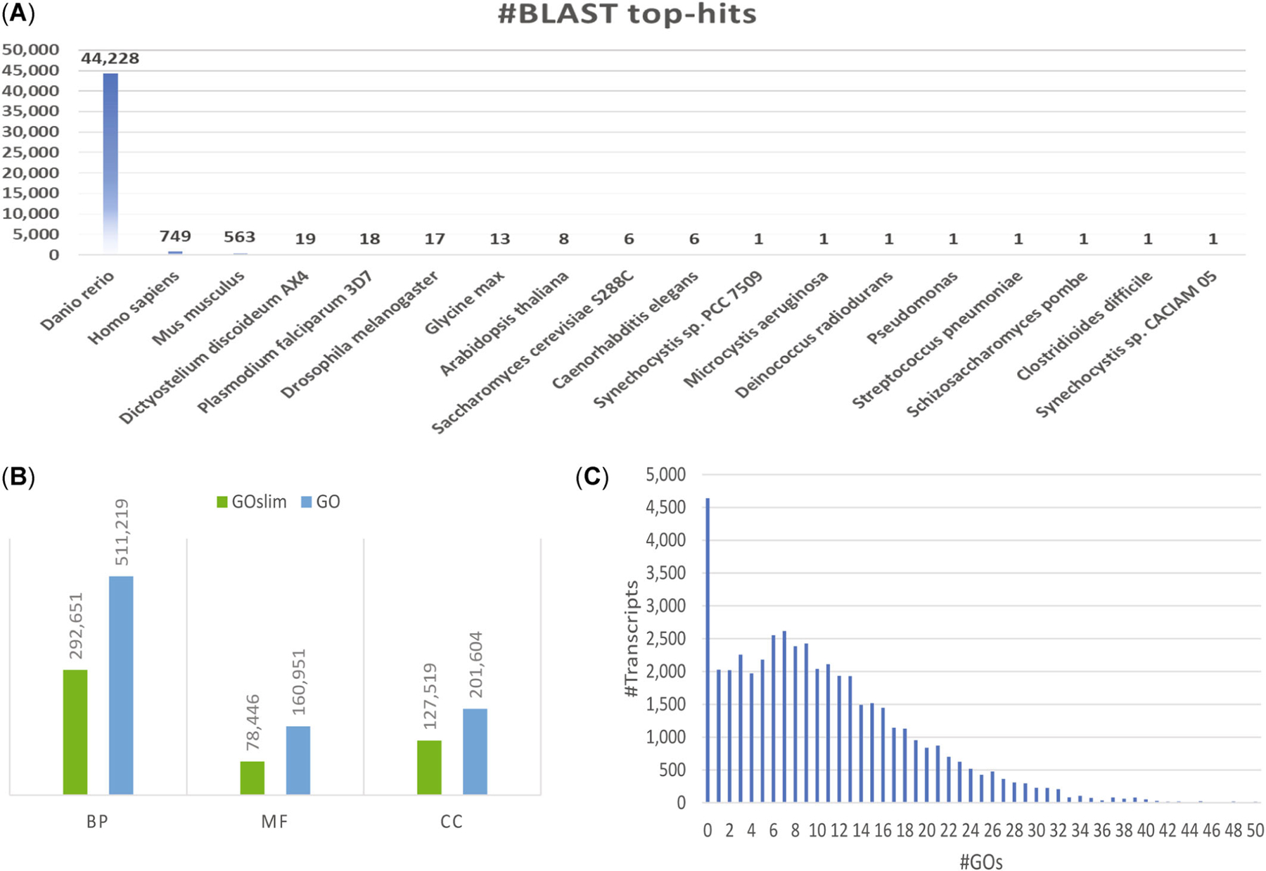The image size is (1266, 871).
Task: Click the 13 value above Glycine max
Action: tap(500, 239)
